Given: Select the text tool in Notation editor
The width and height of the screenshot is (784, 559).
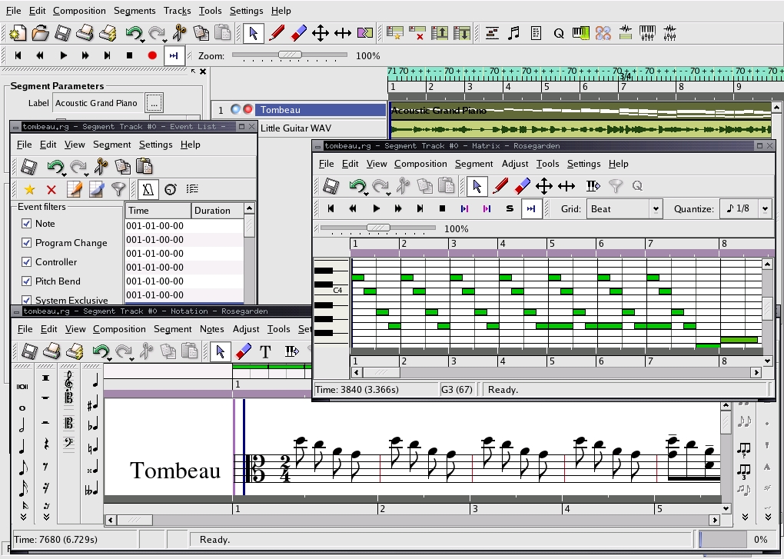Looking at the screenshot, I should click(265, 351).
